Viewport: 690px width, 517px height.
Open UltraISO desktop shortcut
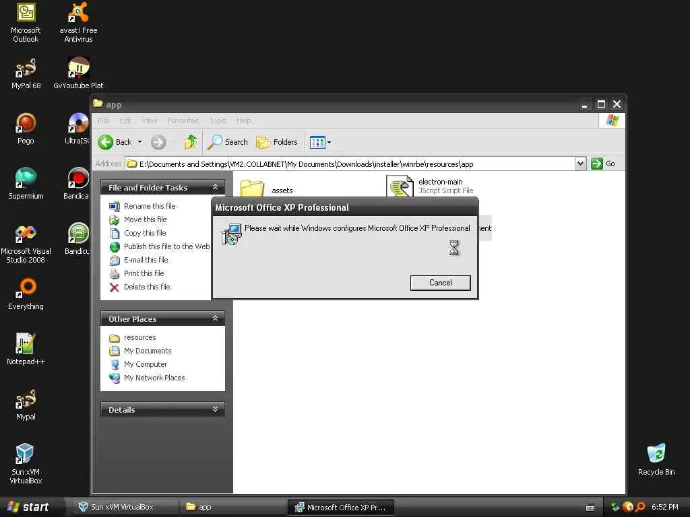[77, 129]
